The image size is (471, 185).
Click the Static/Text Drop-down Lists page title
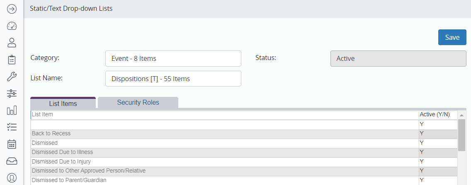click(x=71, y=8)
